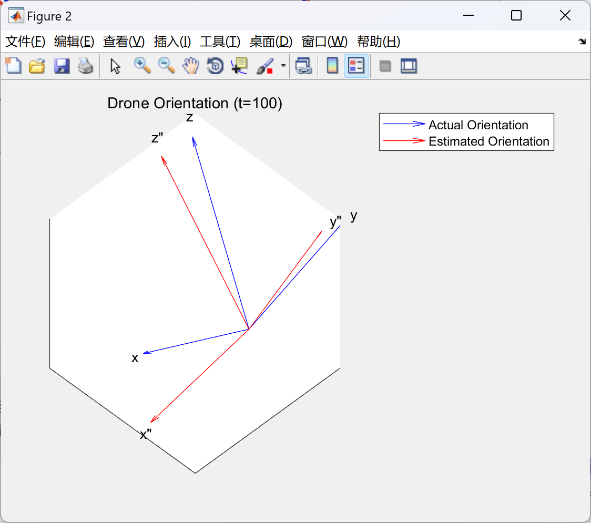Open the 窗口(W) menu
This screenshot has width=591, height=523.
pyautogui.click(x=324, y=42)
